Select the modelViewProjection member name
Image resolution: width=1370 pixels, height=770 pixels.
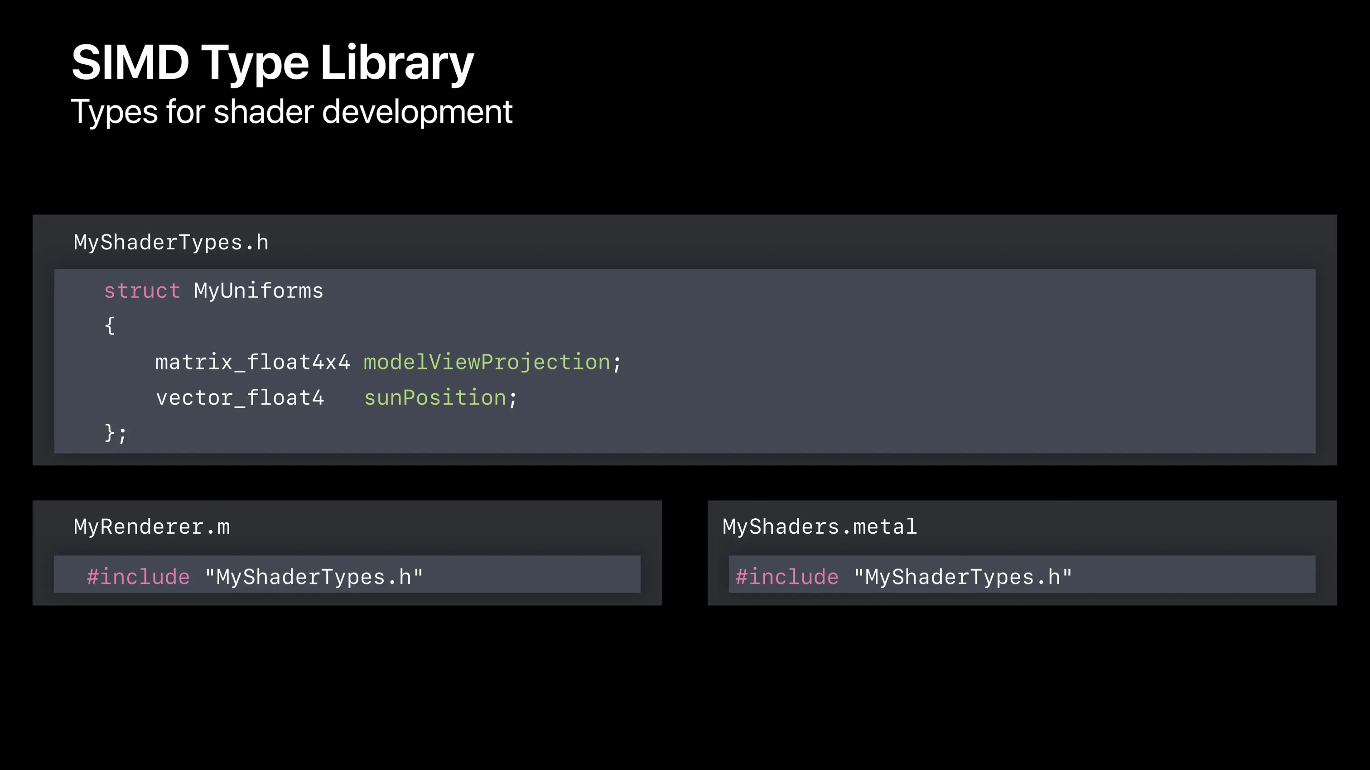click(x=487, y=363)
